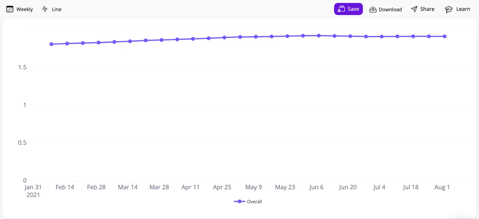Click the purple Overall legend marker
479x219 pixels.
click(239, 201)
